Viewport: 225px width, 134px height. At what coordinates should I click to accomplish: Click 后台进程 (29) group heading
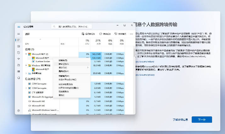[33, 79]
